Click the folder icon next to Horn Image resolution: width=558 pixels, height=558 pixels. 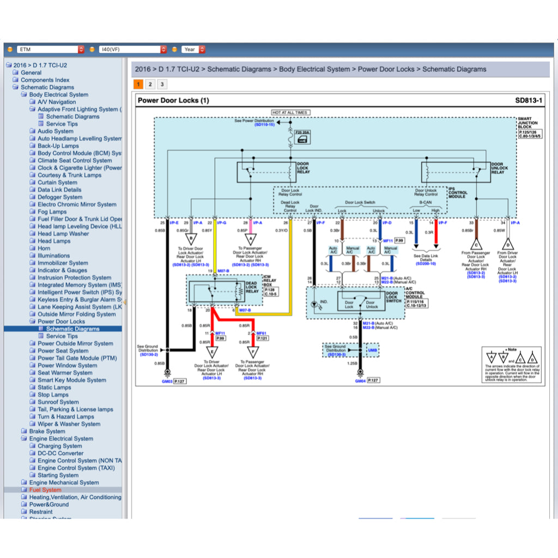click(32, 248)
